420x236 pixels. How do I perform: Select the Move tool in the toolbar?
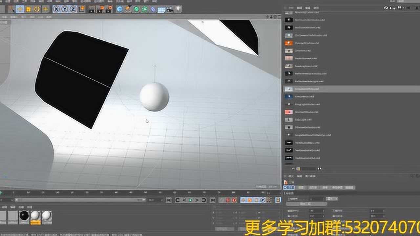click(x=20, y=10)
